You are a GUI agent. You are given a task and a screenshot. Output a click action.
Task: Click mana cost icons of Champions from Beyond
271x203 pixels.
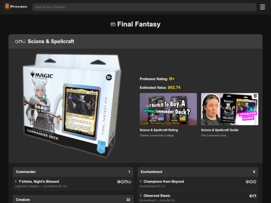(251, 182)
